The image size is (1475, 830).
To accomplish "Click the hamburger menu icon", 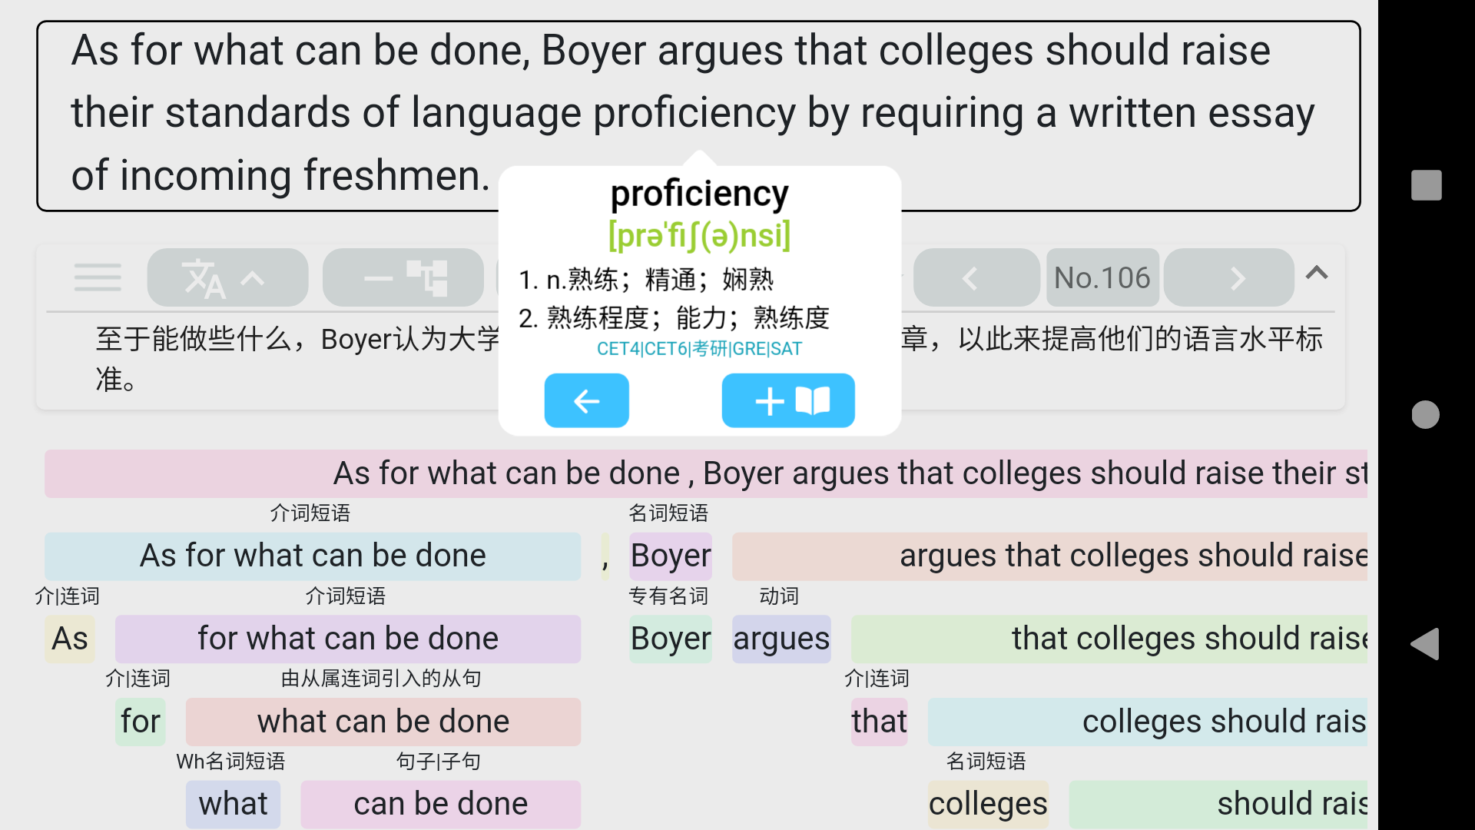I will click(x=98, y=277).
